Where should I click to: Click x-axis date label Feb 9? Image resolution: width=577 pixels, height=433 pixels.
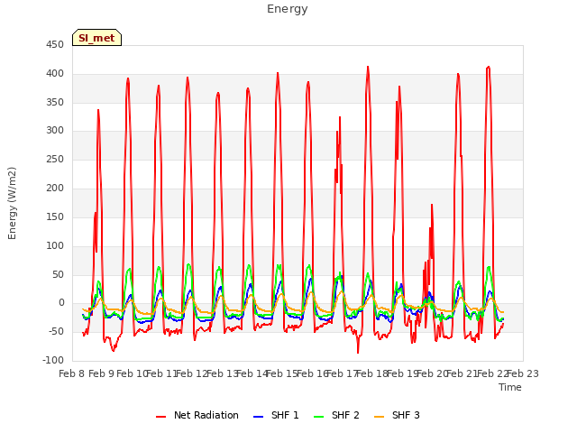click(x=102, y=373)
